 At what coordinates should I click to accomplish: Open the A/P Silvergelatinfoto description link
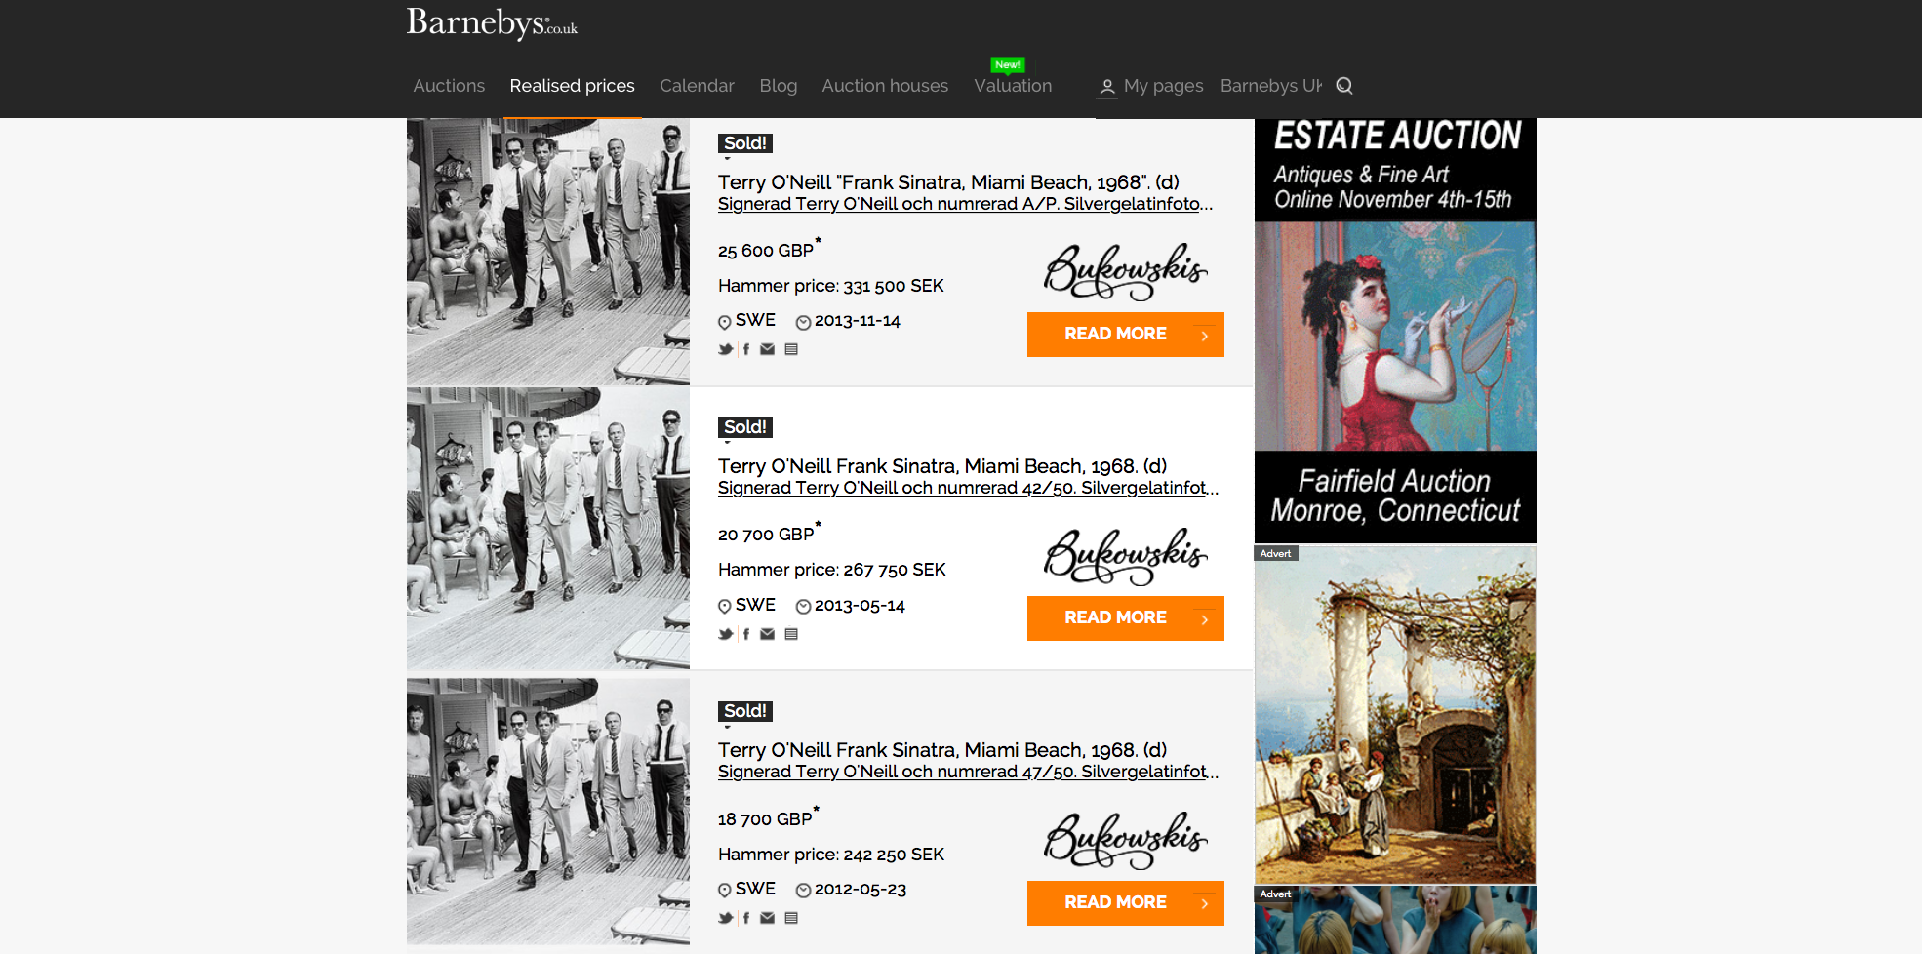(965, 204)
